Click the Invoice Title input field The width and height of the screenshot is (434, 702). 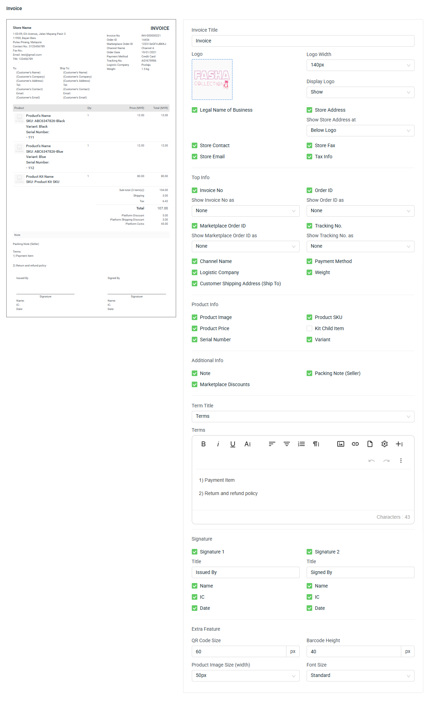tap(303, 41)
